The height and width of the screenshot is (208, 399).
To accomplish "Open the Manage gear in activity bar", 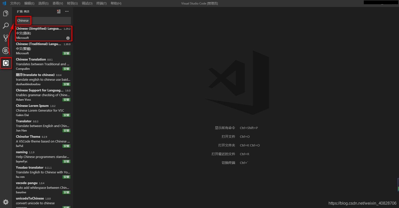I will click(x=6, y=202).
